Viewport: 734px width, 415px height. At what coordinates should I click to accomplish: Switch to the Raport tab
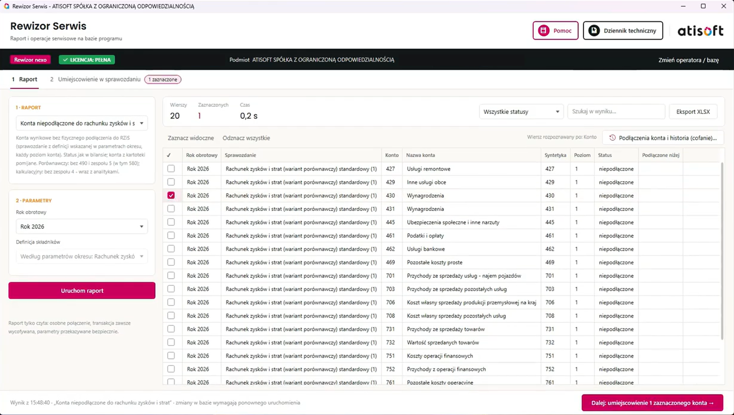coord(25,79)
